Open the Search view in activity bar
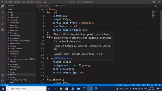Image resolution: width=162 pixels, height=91 pixels. [3, 12]
